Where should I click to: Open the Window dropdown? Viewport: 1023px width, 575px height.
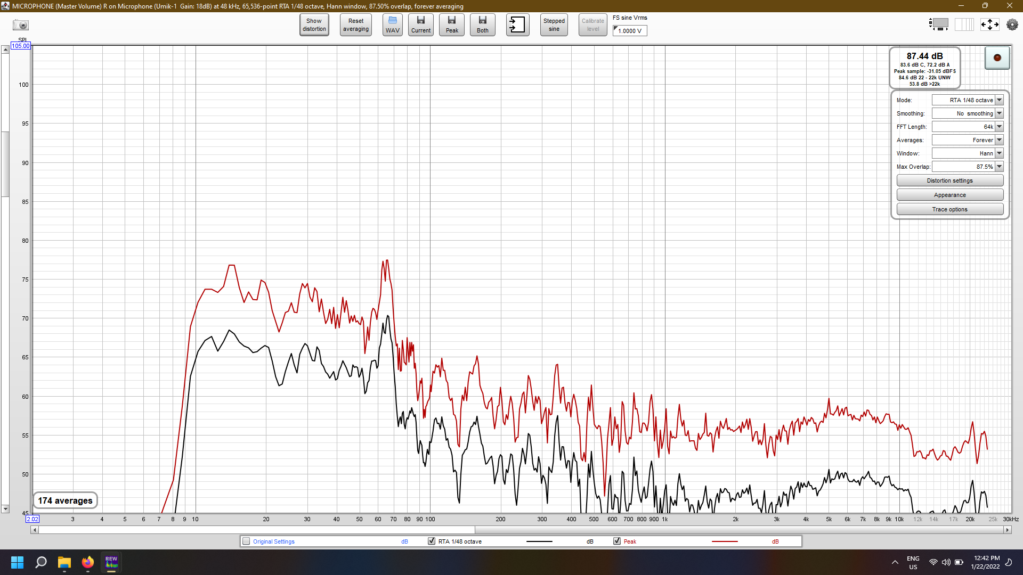tap(968, 153)
